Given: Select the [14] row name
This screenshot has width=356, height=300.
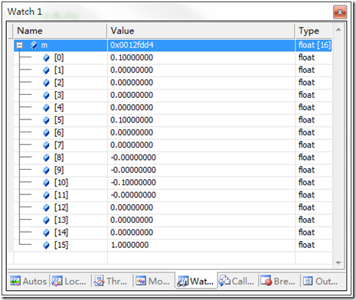Looking at the screenshot, I should click(x=61, y=233).
